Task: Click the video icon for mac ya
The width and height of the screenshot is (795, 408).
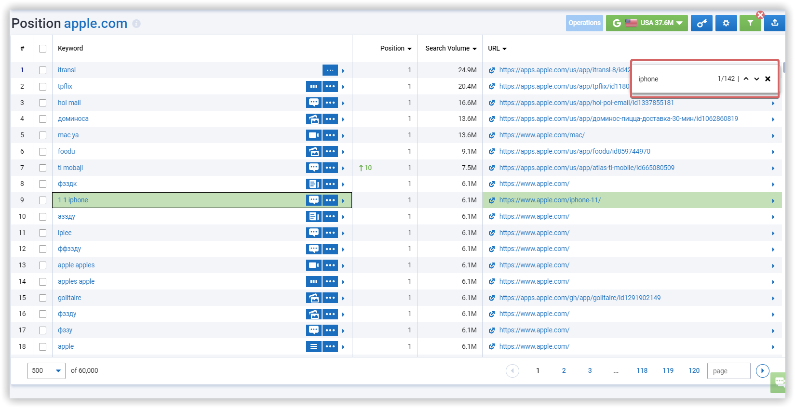Action: 314,135
